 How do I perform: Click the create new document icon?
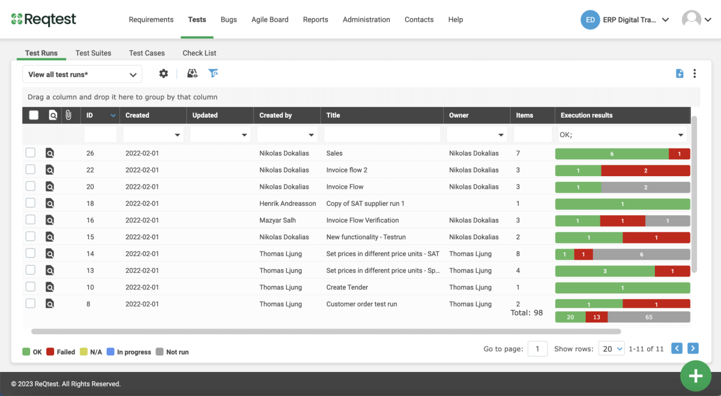679,73
